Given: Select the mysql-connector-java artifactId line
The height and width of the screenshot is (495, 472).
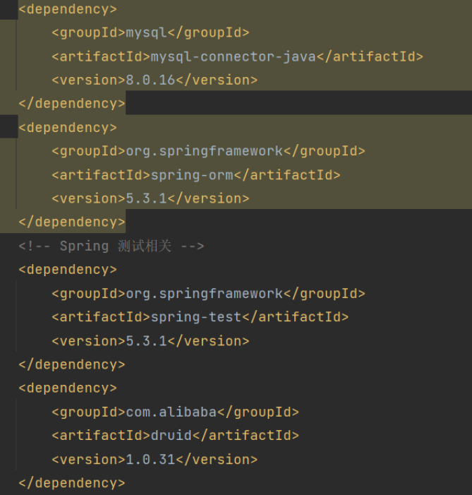Looking at the screenshot, I should (x=237, y=56).
